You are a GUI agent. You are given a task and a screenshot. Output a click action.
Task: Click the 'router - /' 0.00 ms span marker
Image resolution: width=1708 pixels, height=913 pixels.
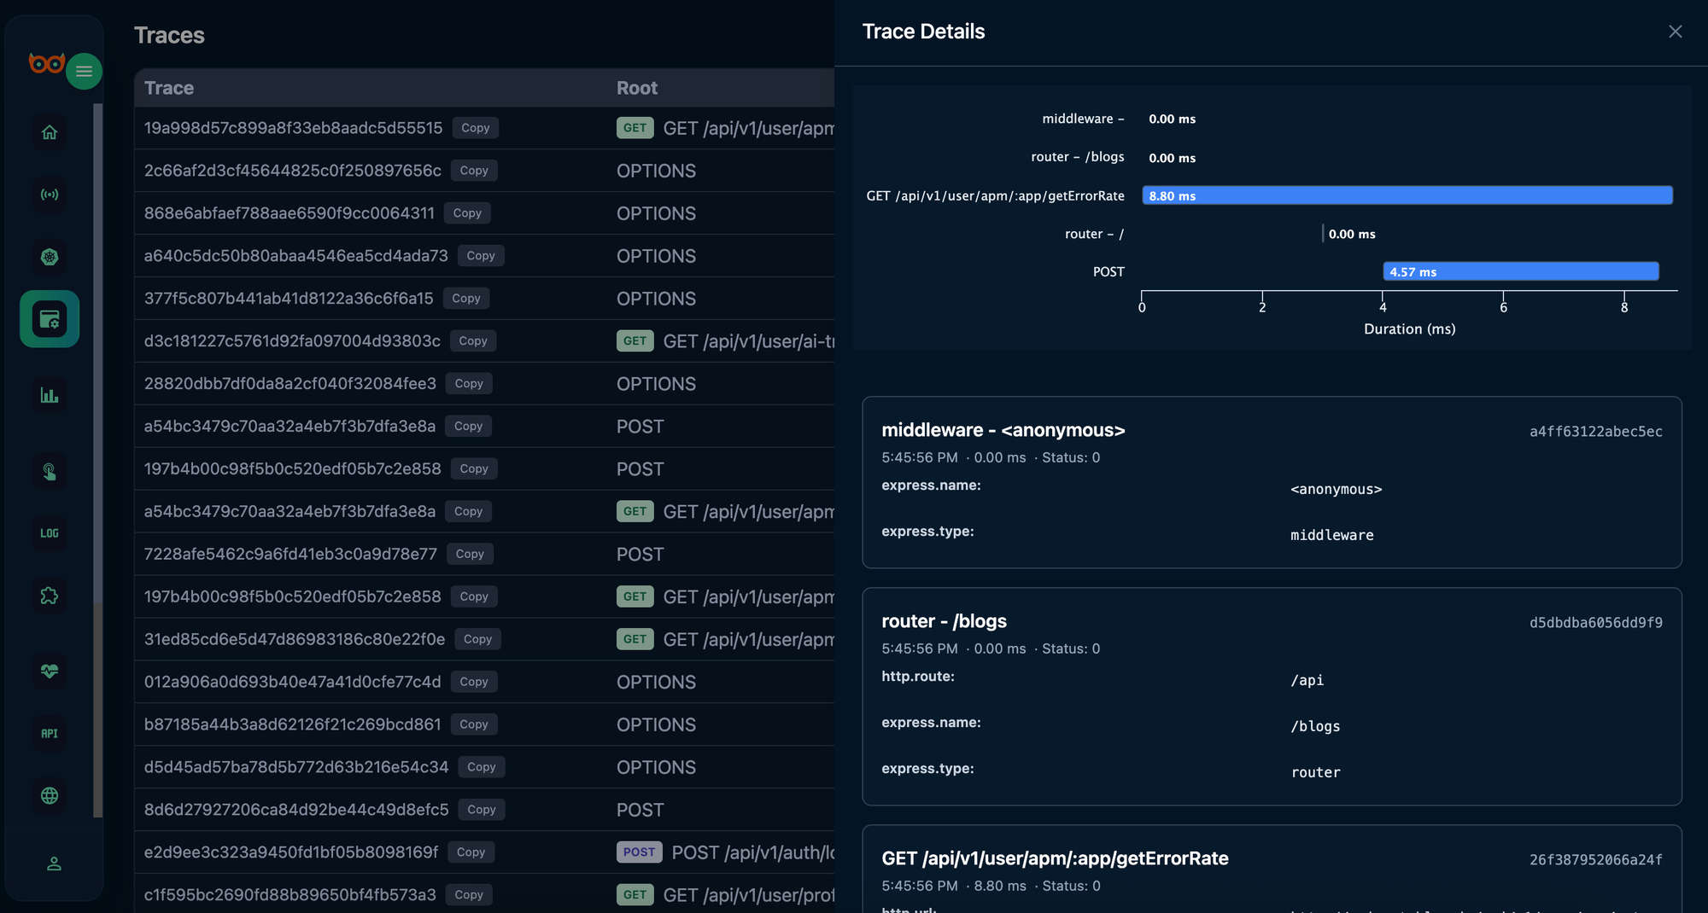click(1323, 234)
